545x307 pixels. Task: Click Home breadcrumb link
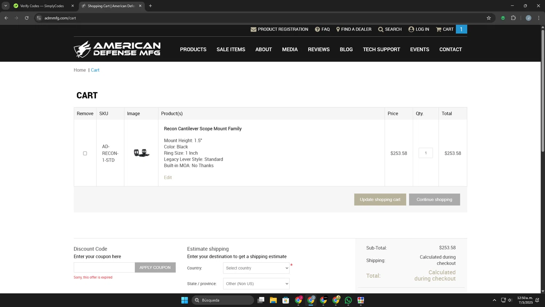click(80, 70)
